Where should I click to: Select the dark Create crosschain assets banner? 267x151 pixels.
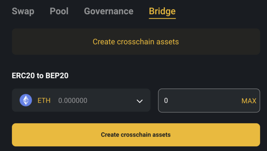136,42
